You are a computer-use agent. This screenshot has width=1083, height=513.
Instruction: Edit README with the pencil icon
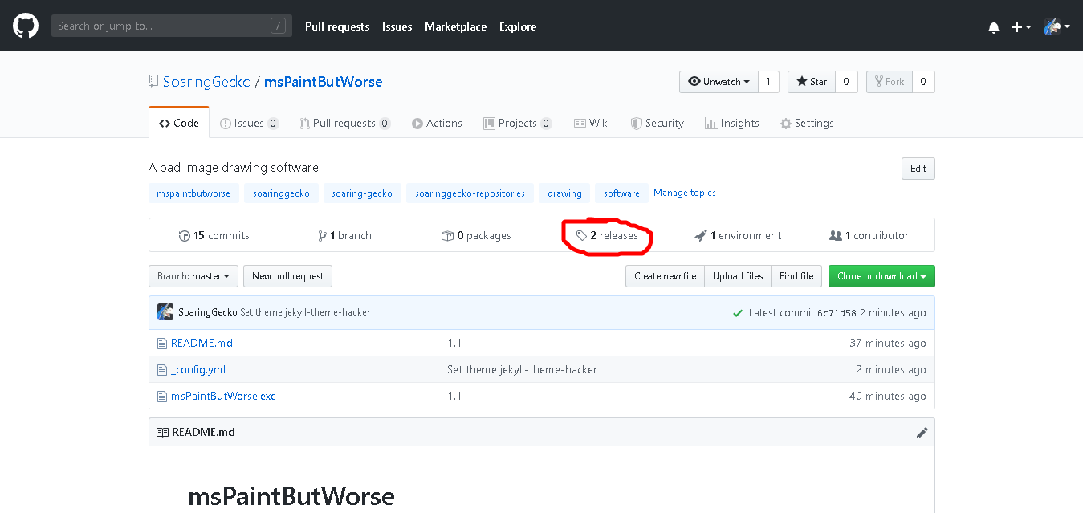[x=922, y=433]
